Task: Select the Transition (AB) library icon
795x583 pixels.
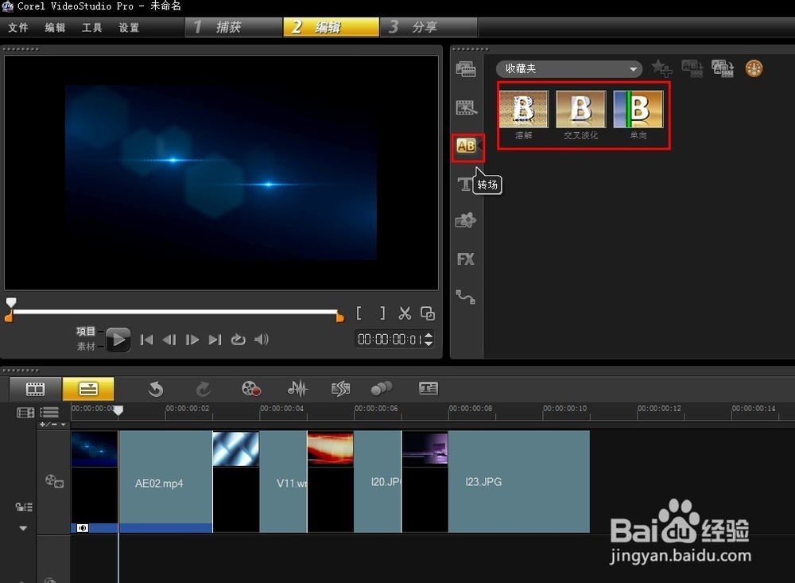Action: [466, 146]
